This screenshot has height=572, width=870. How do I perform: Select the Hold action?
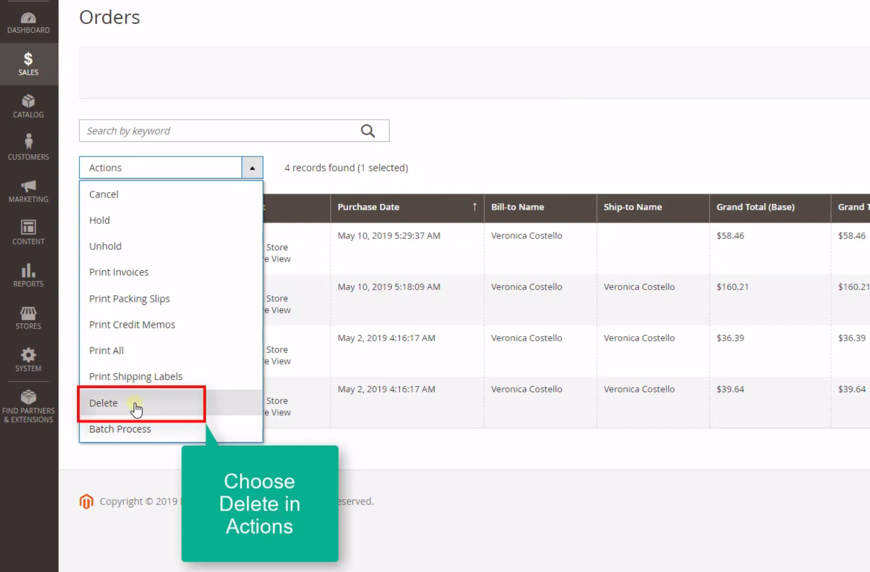tap(99, 220)
